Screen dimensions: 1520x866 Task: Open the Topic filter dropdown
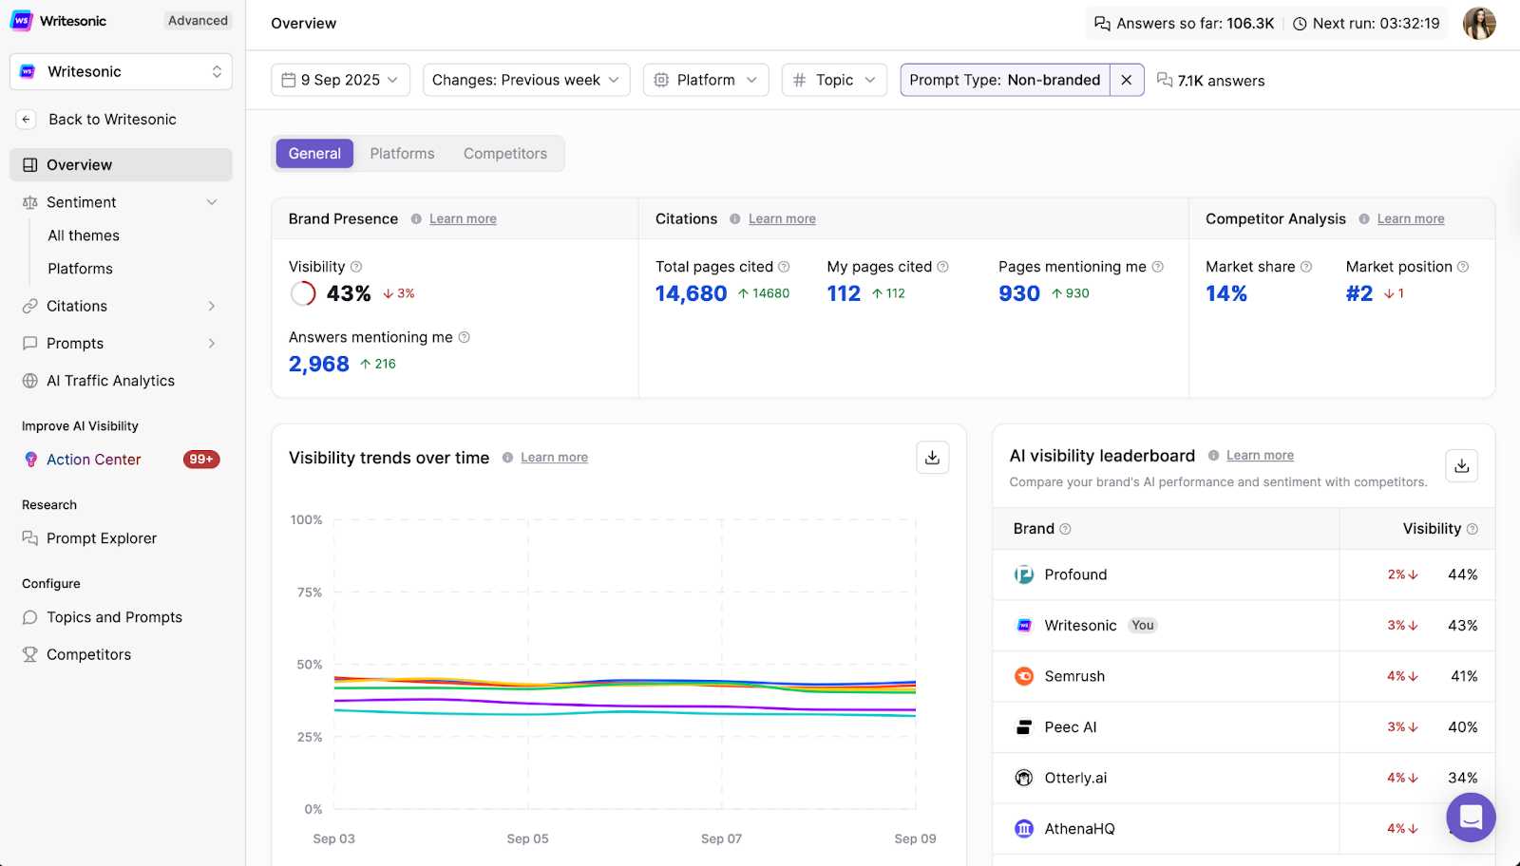click(x=834, y=80)
